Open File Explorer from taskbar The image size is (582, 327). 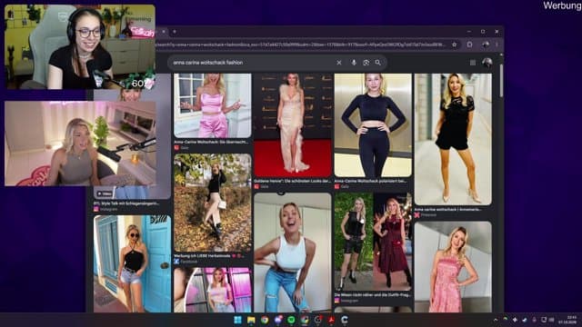coord(251,320)
